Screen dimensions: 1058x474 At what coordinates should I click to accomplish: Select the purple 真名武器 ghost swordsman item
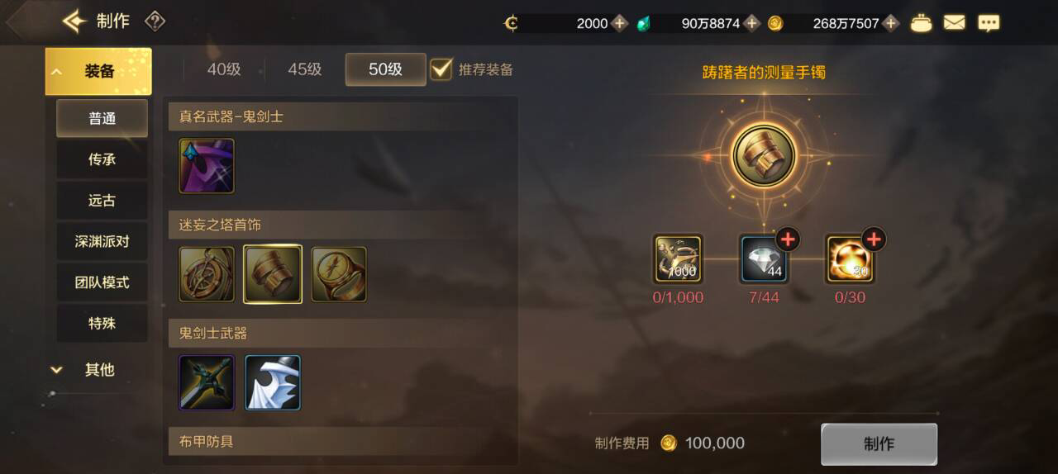pos(207,166)
